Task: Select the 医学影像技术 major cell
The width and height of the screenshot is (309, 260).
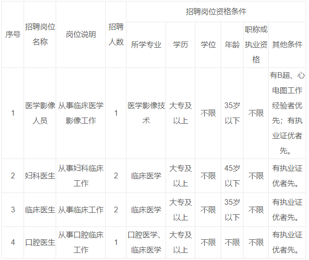Action: click(x=146, y=113)
